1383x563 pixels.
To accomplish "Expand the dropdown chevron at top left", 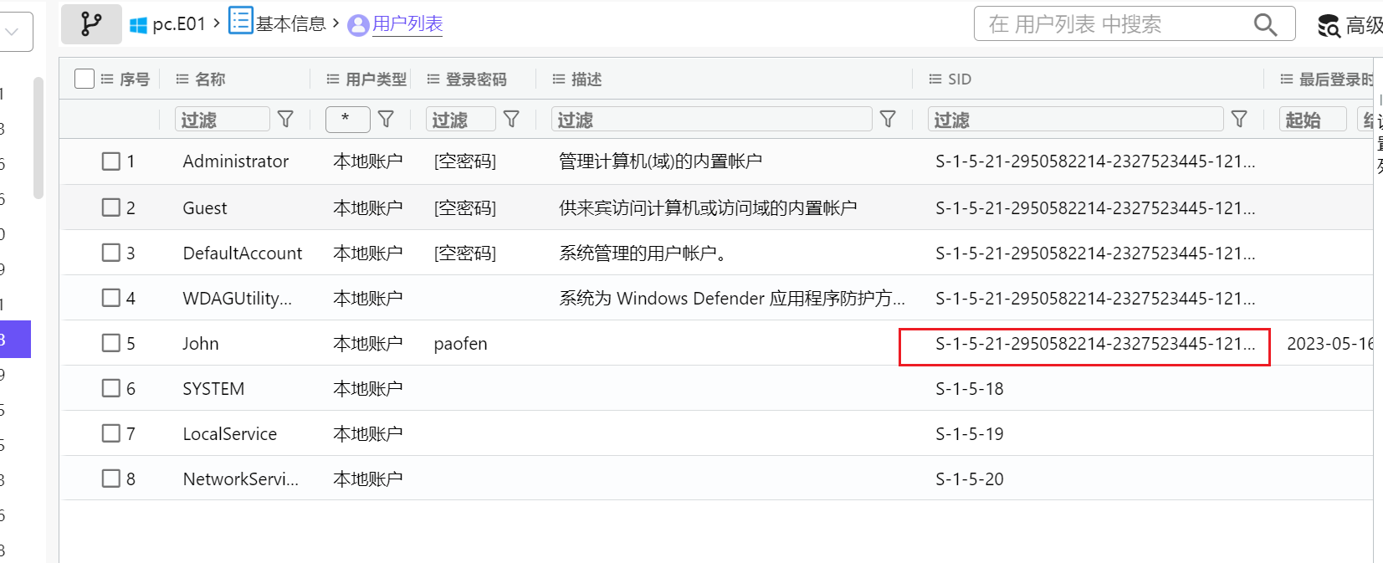I will point(13,32).
